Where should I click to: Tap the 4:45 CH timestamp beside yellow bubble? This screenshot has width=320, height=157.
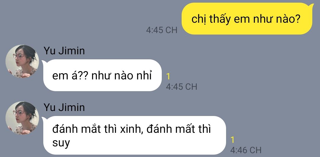(162, 30)
